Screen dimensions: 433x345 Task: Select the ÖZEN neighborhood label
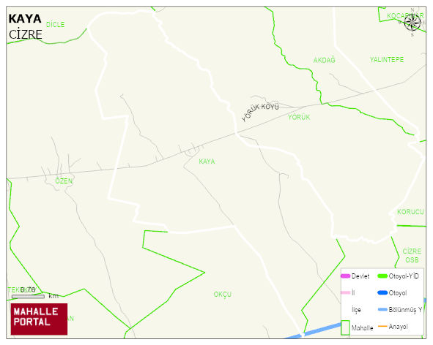[x=64, y=181]
